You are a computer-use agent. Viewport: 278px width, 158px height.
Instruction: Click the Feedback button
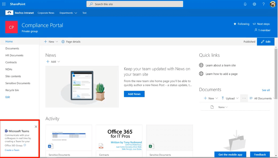point(260,154)
